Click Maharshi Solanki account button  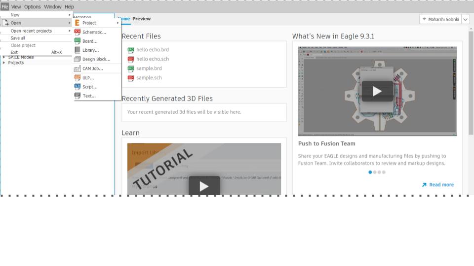tap(440, 19)
